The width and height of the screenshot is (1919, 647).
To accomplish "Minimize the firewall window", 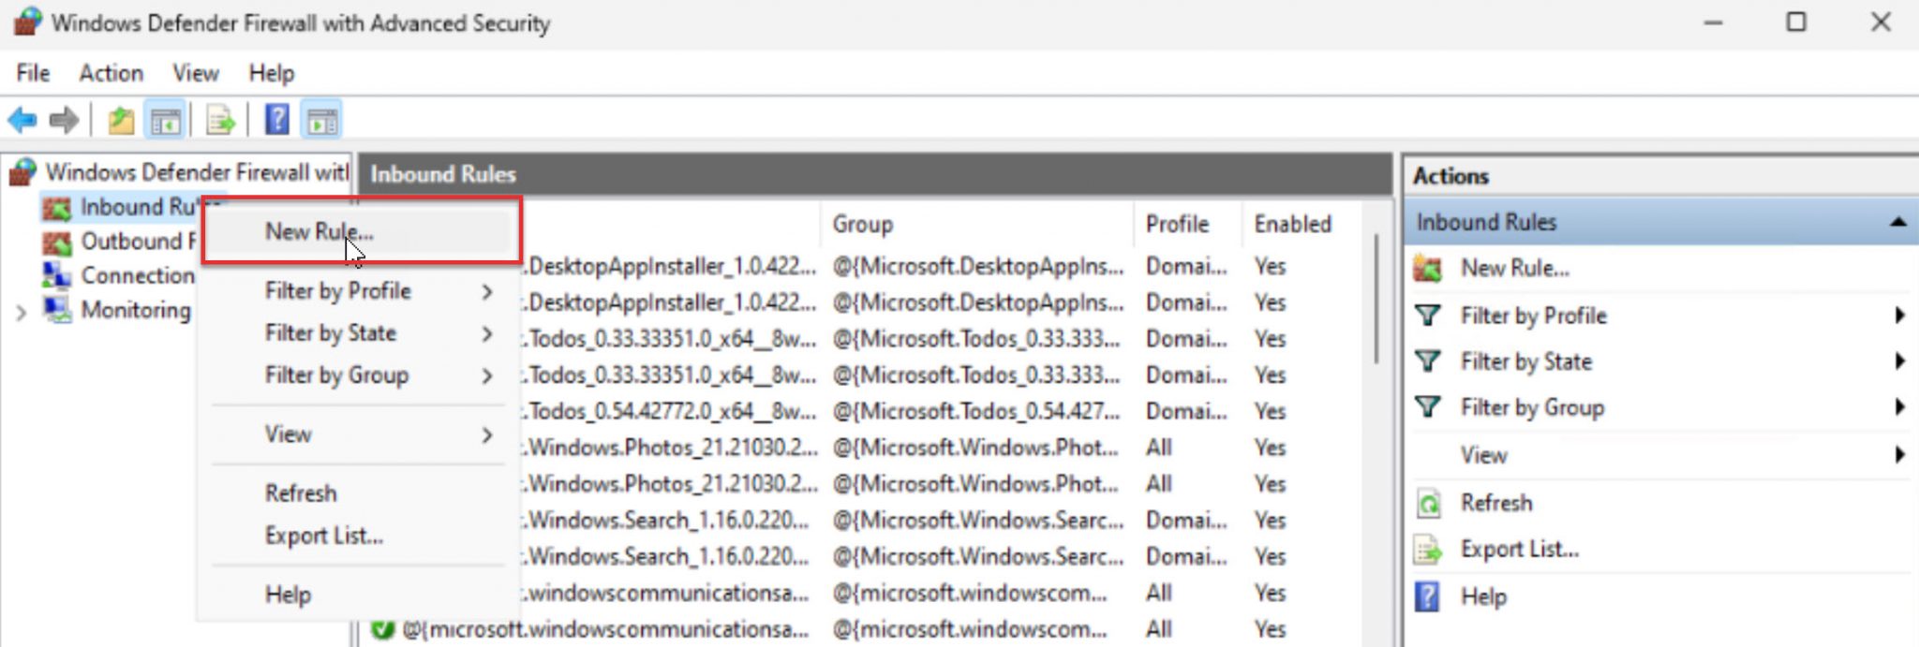I will tap(1714, 22).
